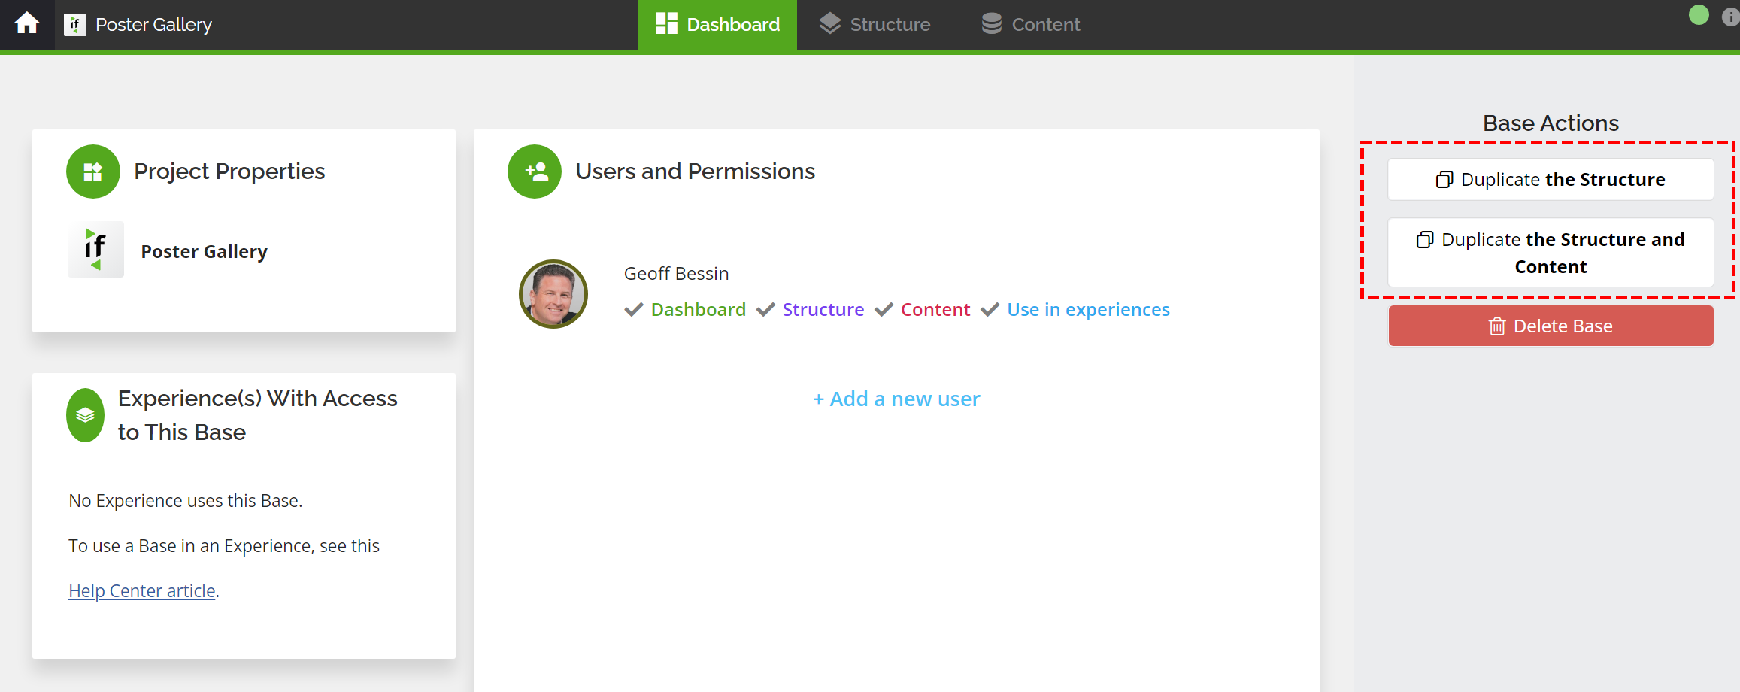This screenshot has width=1740, height=692.
Task: Toggle the Dashboard permission checkmark
Action: (x=634, y=310)
